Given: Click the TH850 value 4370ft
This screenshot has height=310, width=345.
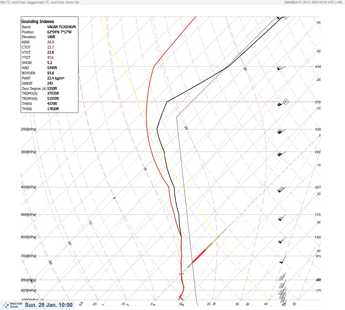Looking at the screenshot, I should coord(52,104).
